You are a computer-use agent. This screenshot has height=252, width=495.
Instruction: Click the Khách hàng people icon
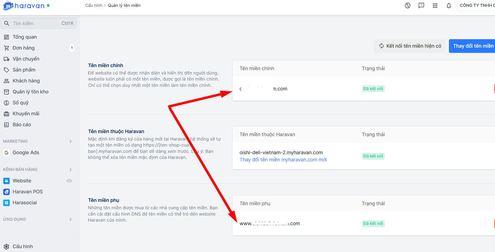pyautogui.click(x=6, y=81)
